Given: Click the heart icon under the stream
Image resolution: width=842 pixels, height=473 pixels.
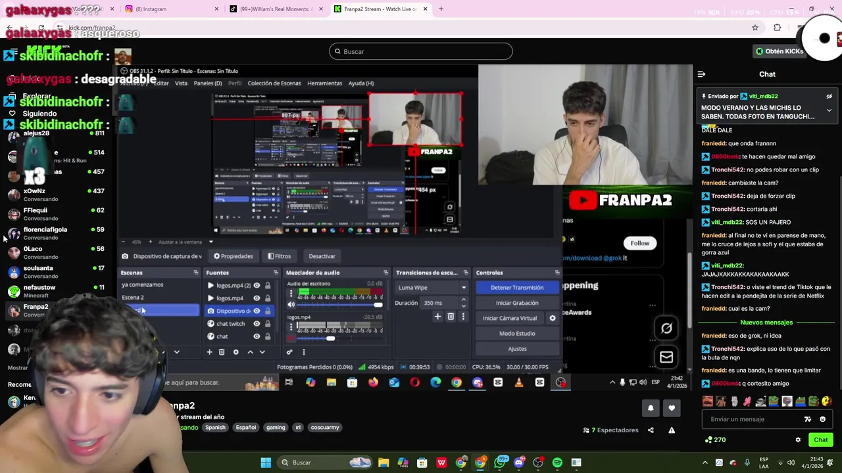Looking at the screenshot, I should (671, 408).
